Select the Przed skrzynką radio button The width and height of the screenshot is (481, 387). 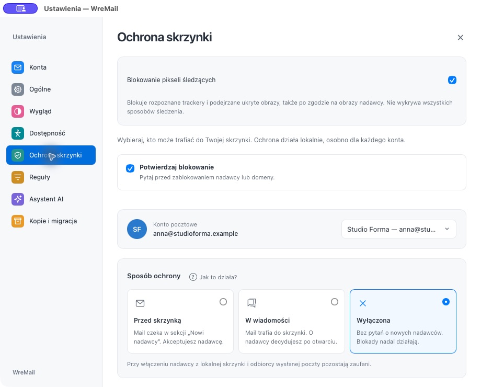coord(223,302)
